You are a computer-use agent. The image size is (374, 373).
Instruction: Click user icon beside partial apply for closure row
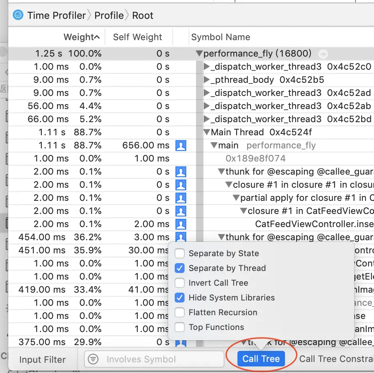[181, 198]
